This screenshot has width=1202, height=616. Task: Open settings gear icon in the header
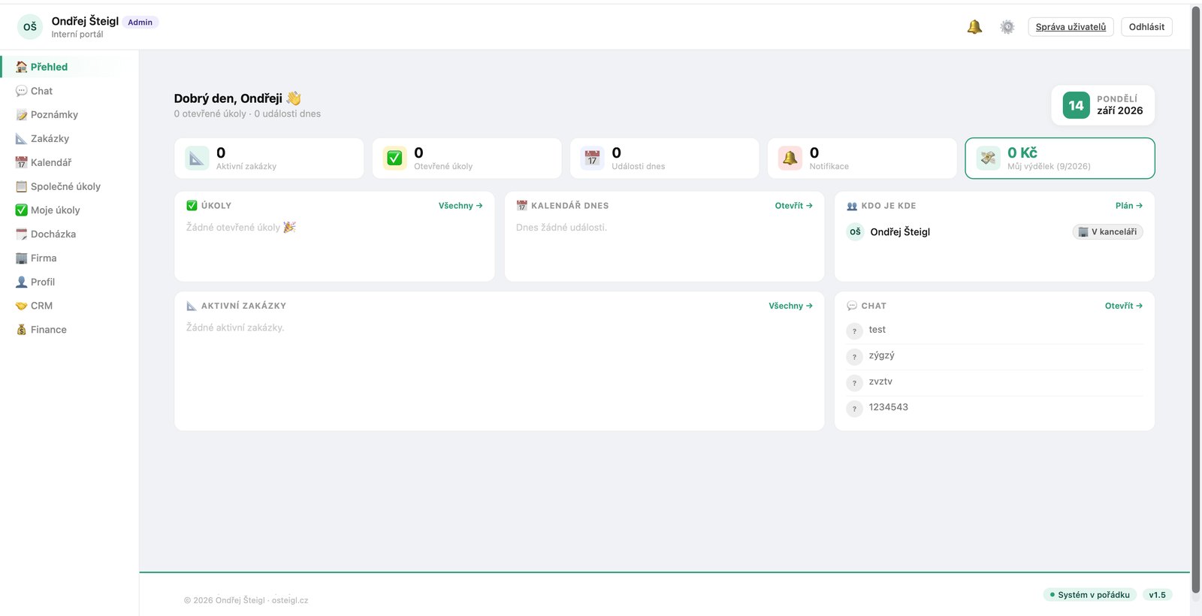(x=1007, y=27)
